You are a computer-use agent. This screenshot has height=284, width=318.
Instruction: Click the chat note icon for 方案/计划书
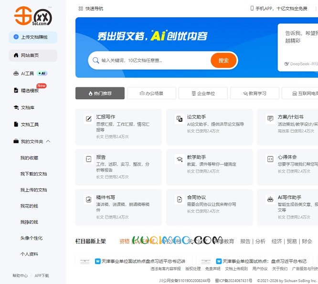click(x=270, y=118)
